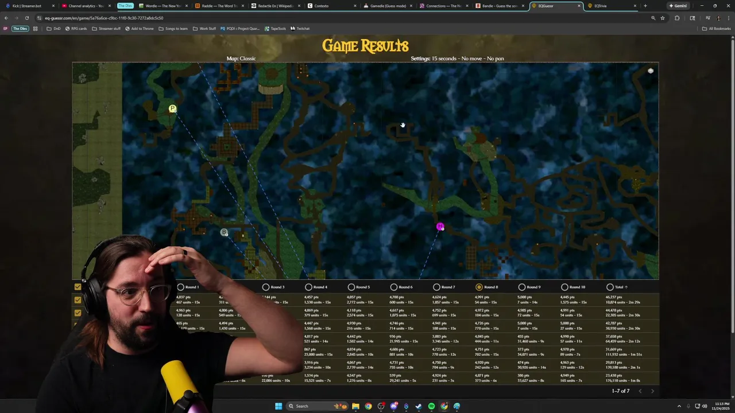Click the address bar URL field
The image size is (735, 413).
tap(345, 18)
